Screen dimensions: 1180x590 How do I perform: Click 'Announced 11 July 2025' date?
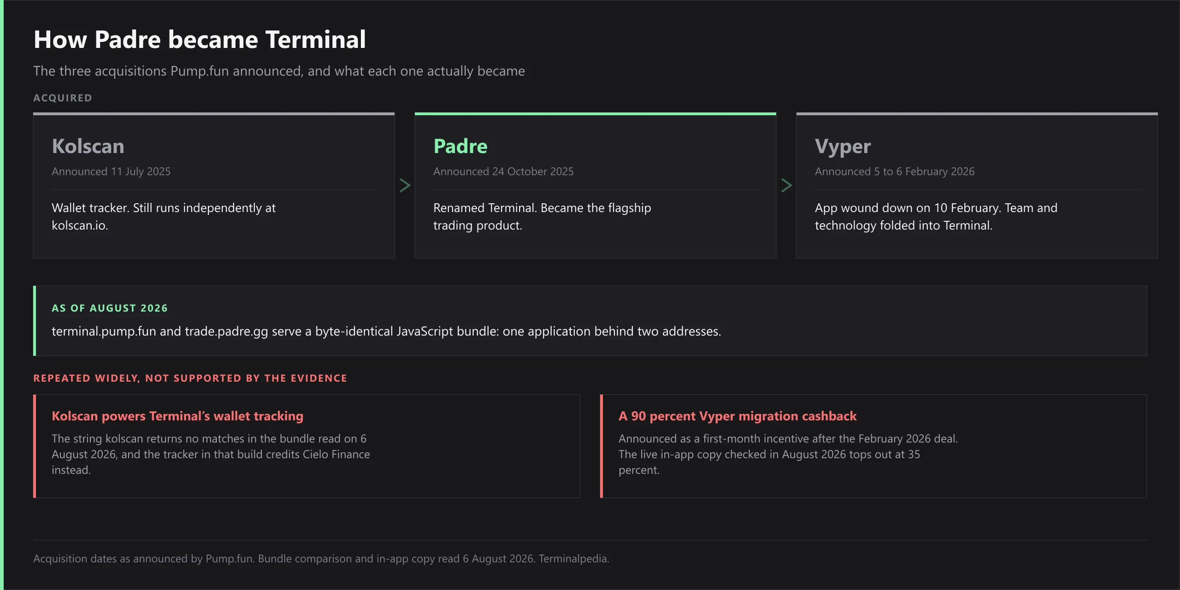tap(111, 171)
